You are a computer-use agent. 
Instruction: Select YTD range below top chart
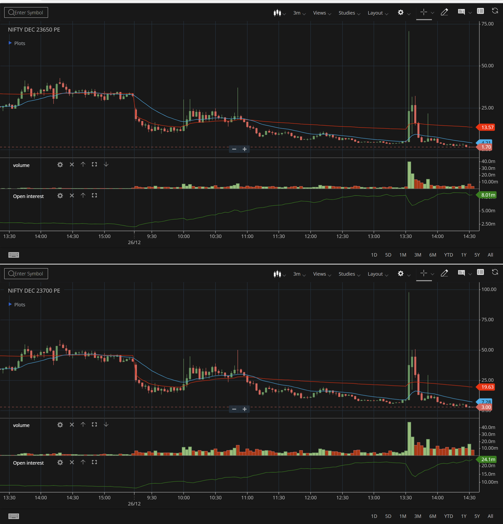click(448, 255)
